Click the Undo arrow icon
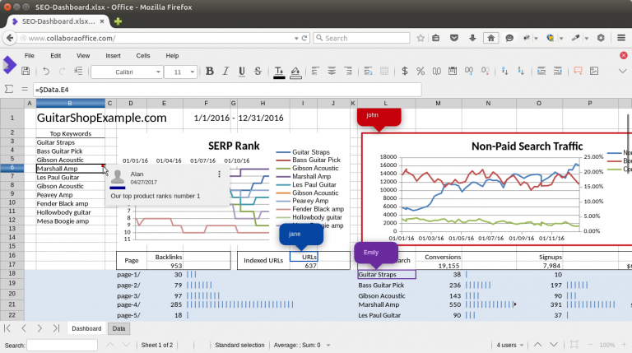 pyautogui.click(x=46, y=72)
